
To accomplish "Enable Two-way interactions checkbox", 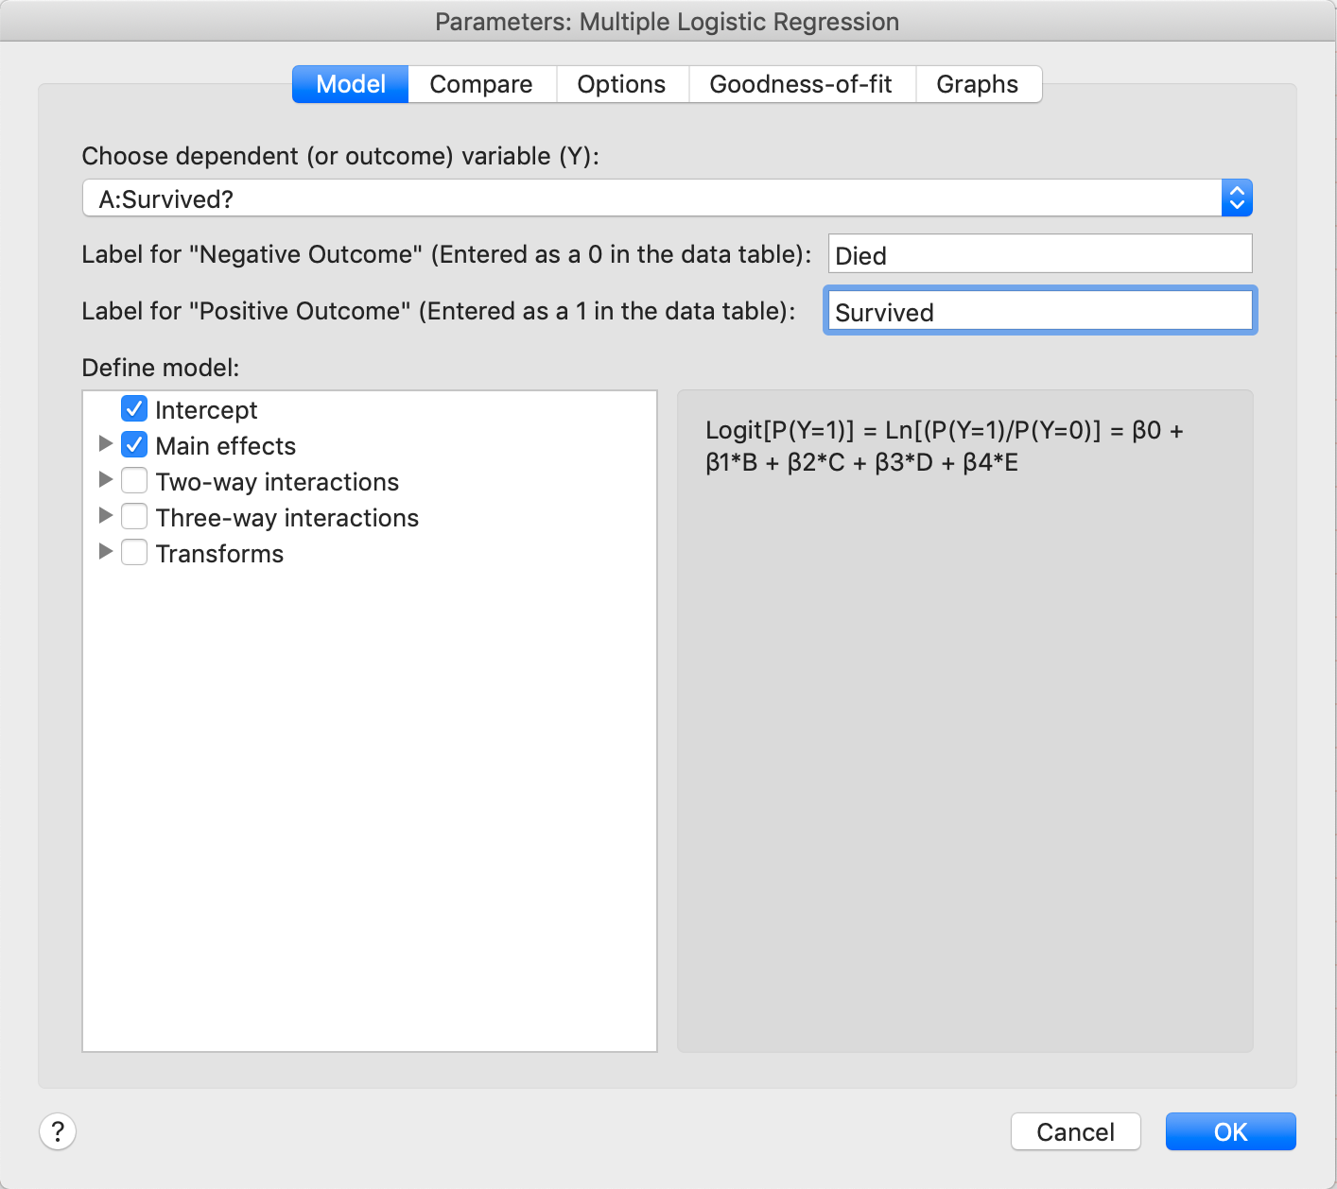I will pos(134,481).
